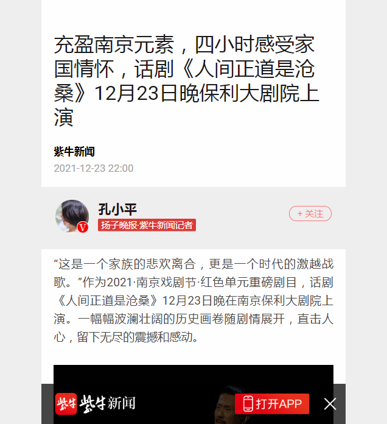Dismiss the app banner with X

point(330,404)
